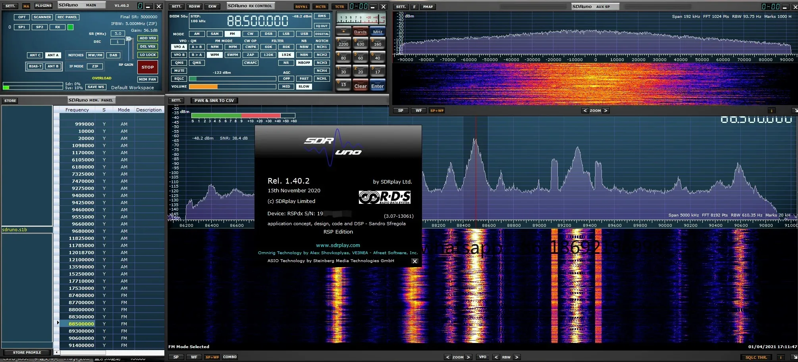Click main spectrum zoom-in right arrow

(468, 357)
